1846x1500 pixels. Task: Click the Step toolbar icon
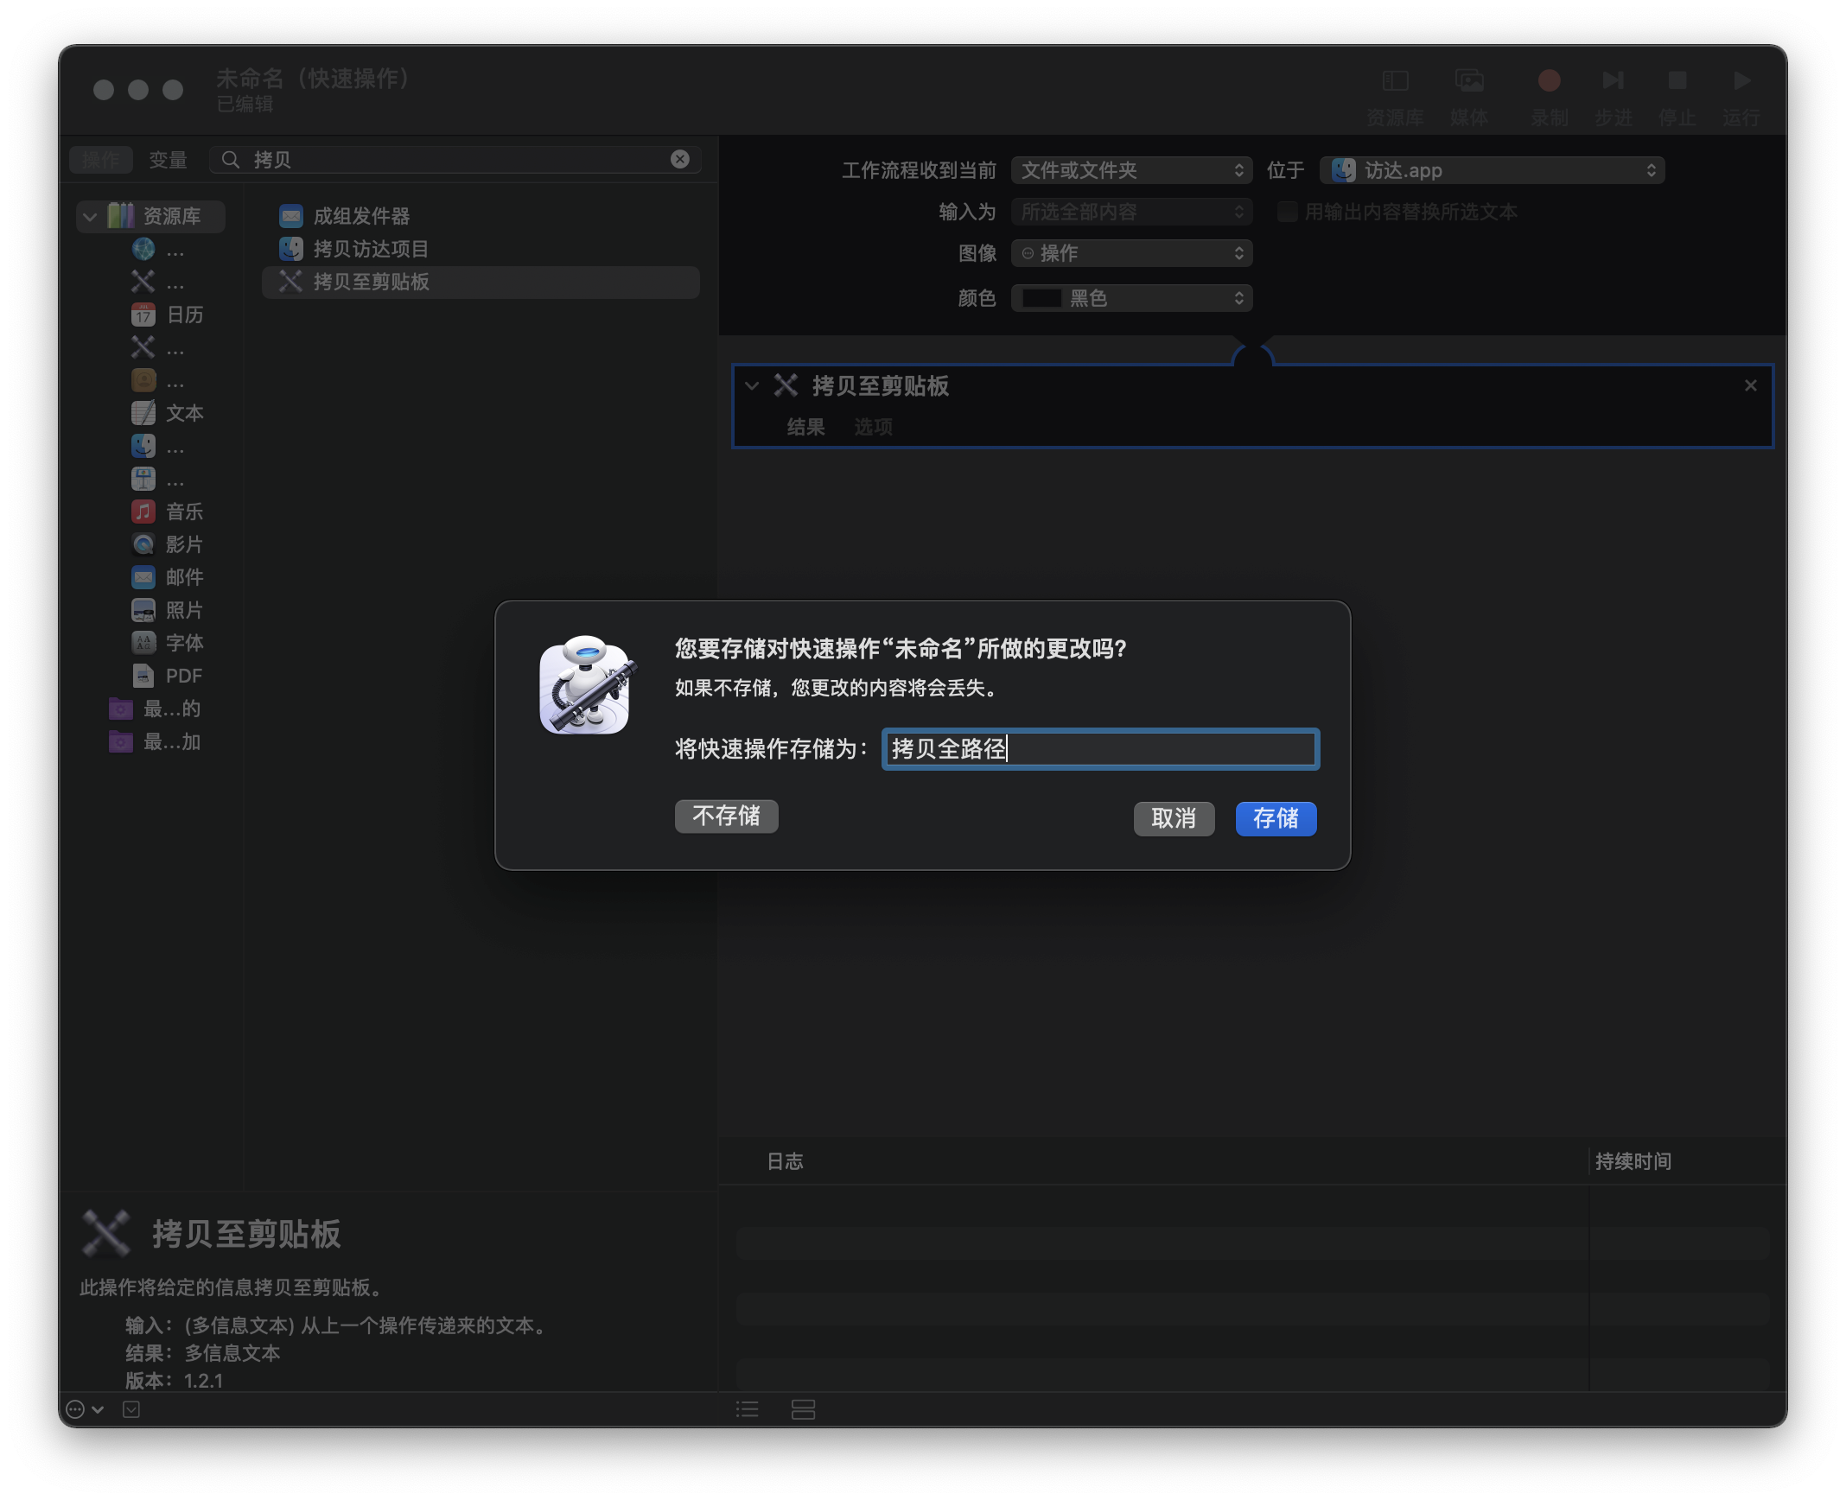(1613, 81)
